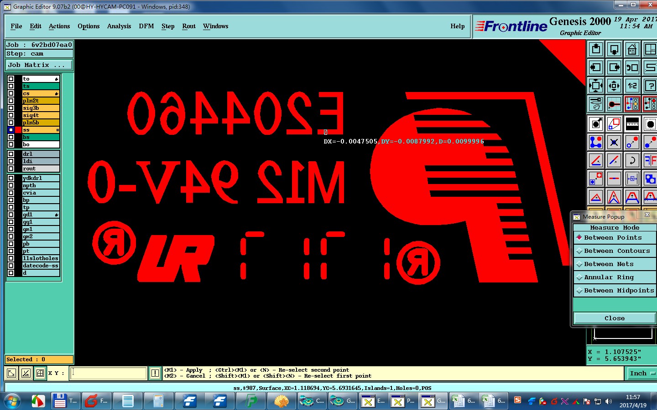Click the 11slotholes layer name
This screenshot has width=657, height=410.
click(41, 258)
